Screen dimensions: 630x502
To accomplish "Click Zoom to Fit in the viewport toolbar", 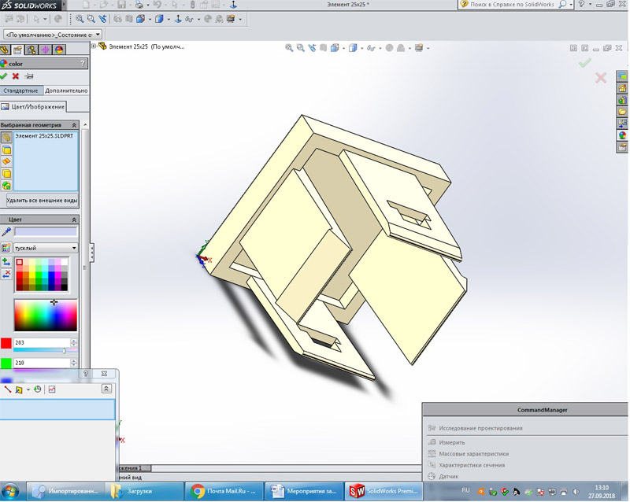I will [289, 48].
